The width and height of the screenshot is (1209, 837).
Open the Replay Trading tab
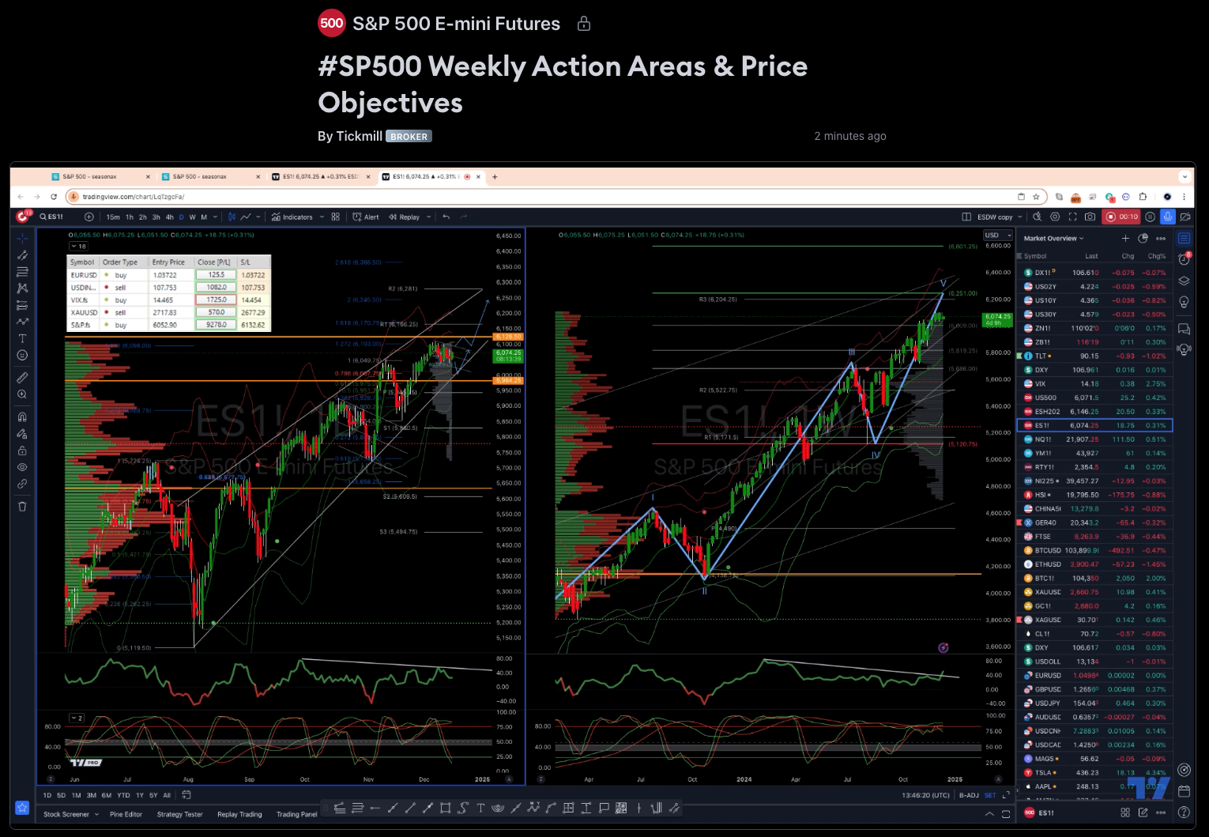click(239, 814)
